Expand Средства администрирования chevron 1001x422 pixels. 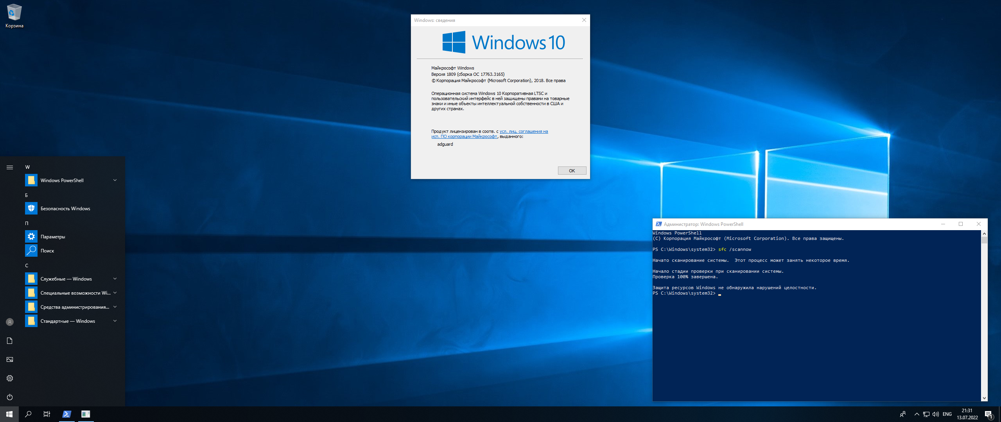click(x=115, y=307)
